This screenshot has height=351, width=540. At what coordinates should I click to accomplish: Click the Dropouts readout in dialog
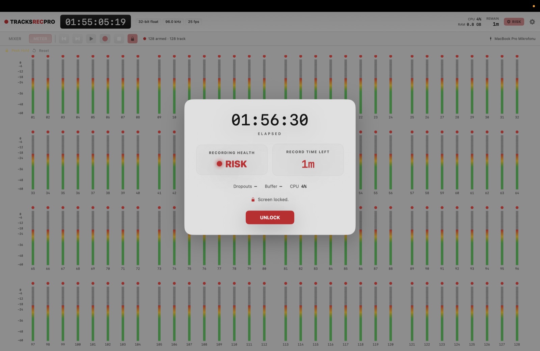point(245,186)
